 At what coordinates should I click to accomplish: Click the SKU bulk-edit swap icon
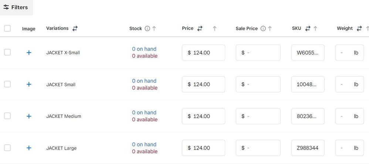(308, 28)
